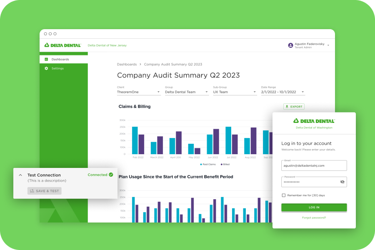Open the Date Range dropdown
Viewport: 375px width, 250px height.
coord(282,92)
